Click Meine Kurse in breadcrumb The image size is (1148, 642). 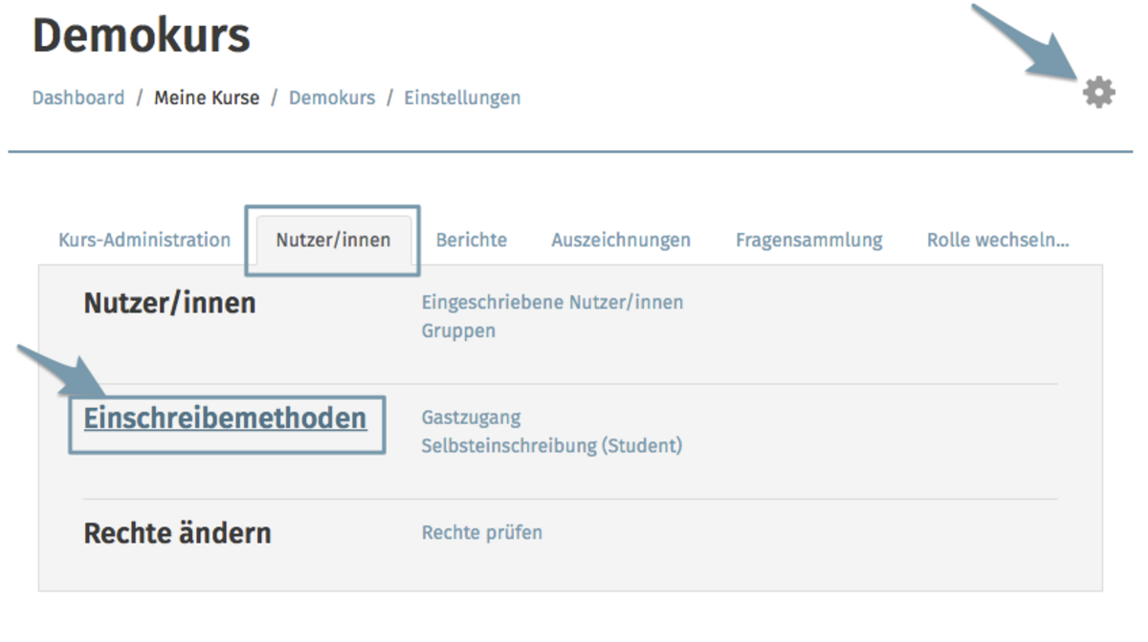pos(207,97)
